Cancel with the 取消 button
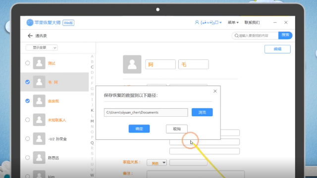Screen dimensions: 317x178 (177, 129)
